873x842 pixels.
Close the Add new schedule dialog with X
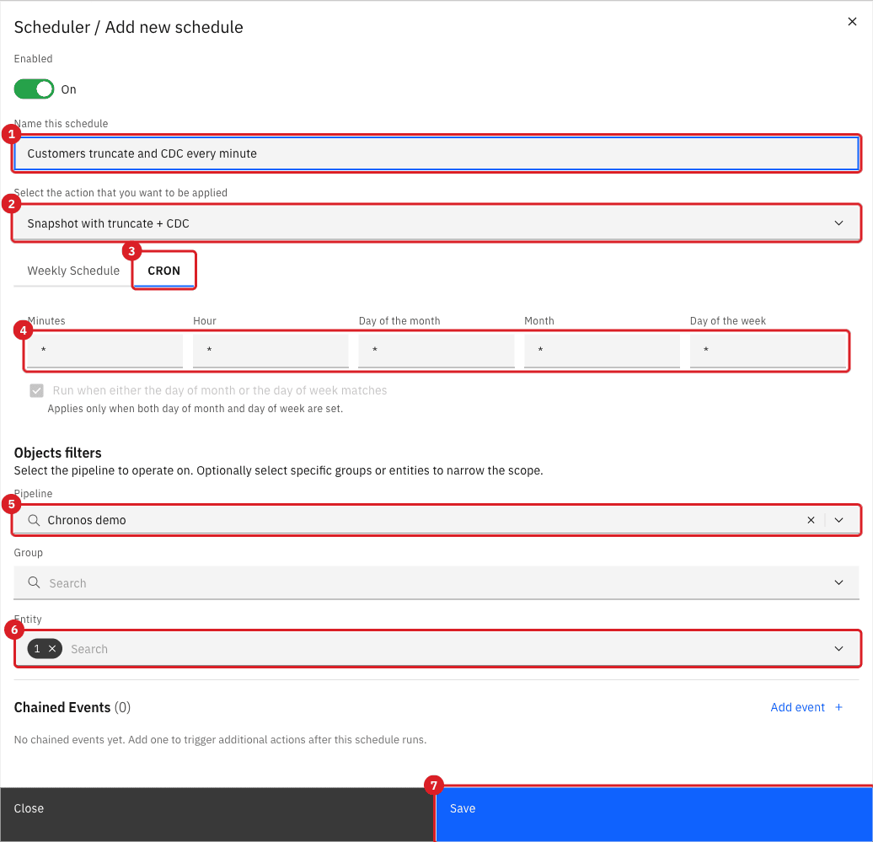(852, 22)
